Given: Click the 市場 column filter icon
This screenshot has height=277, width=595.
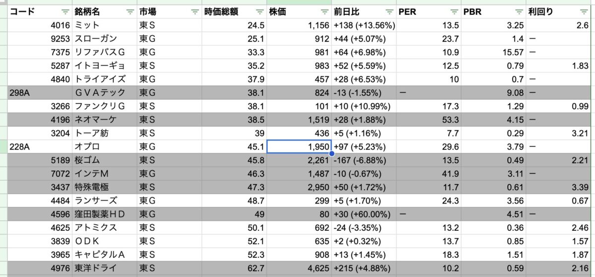Looking at the screenshot, I should coord(195,12).
